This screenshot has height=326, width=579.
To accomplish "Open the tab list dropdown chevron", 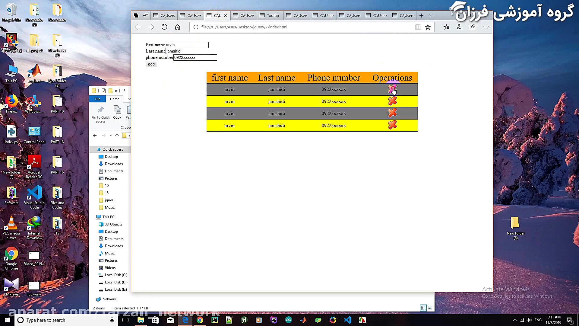I will click(431, 15).
